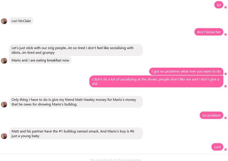The height and width of the screenshot is (161, 228).
Task: Select the 'no problem' pink bubble
Action: coord(212,115)
